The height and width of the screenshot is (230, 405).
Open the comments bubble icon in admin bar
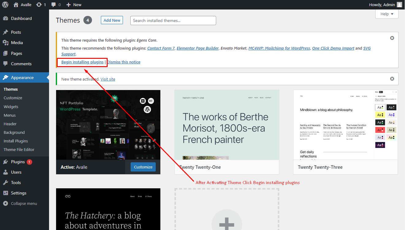tap(54, 5)
